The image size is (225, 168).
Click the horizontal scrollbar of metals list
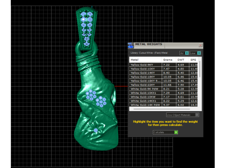[x=162, y=109]
